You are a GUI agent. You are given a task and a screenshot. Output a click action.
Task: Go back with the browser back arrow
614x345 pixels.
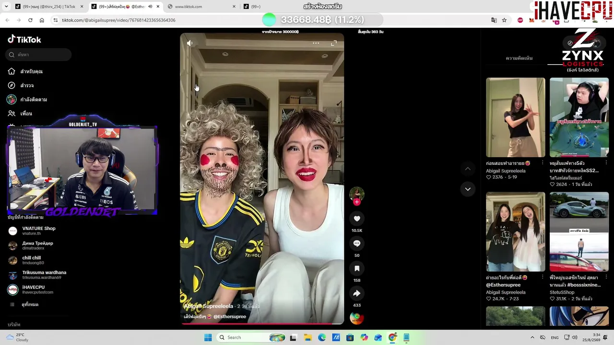point(7,20)
